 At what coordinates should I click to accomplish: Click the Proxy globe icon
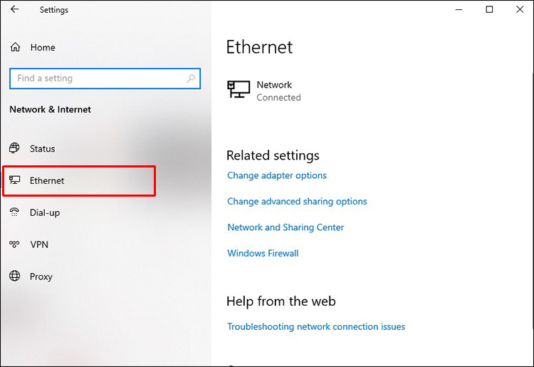(15, 276)
